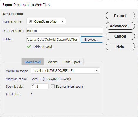Increase Zoom levels with up arrow
The width and height of the screenshot is (138, 117).
[x=33, y=85]
